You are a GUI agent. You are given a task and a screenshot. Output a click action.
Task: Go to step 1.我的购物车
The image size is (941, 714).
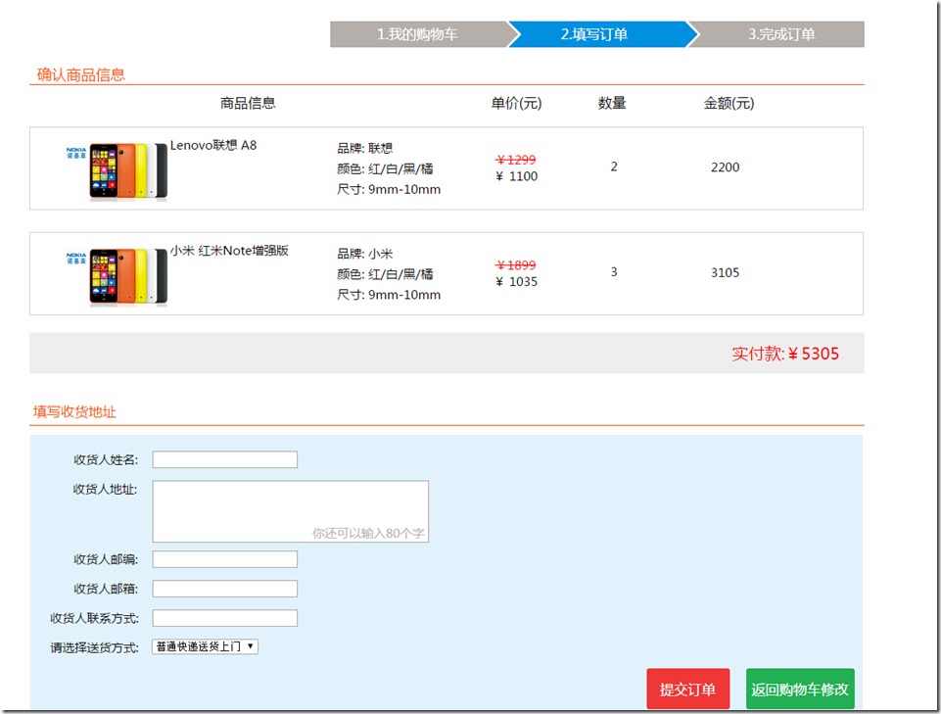418,34
